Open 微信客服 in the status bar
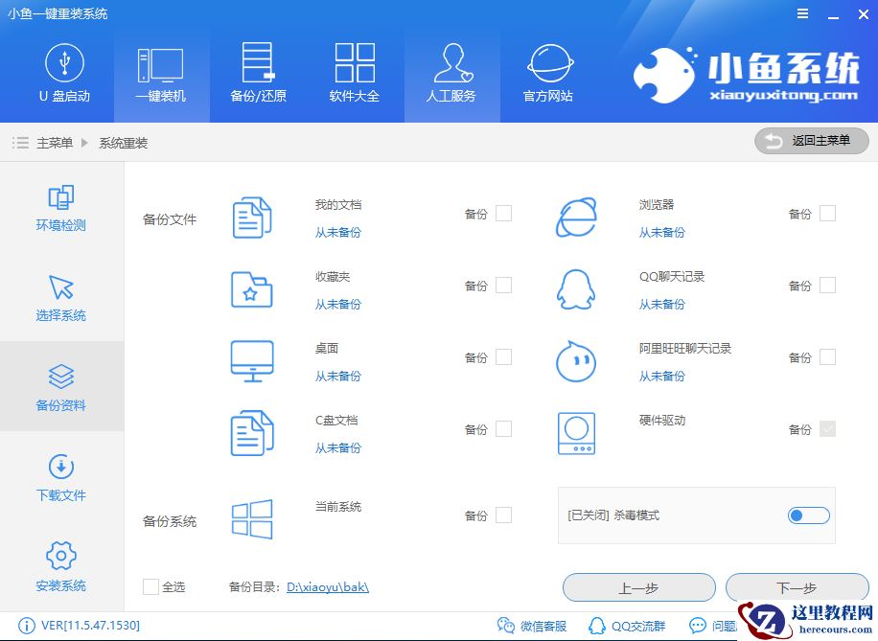This screenshot has height=641, width=878. coord(532,625)
